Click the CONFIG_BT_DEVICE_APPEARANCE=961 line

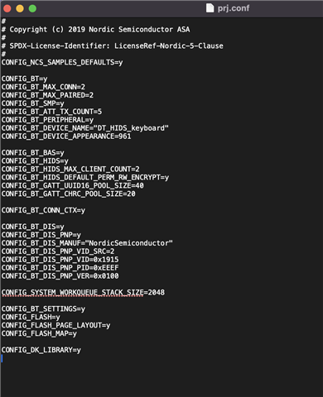pos(66,136)
